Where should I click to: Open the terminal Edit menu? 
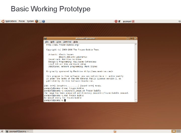(52, 42)
